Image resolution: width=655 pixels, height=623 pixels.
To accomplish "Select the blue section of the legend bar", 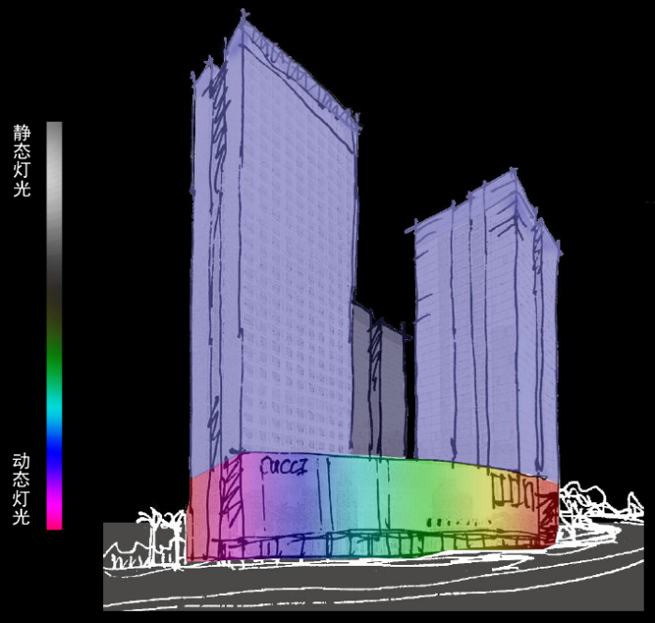I will point(54,454).
